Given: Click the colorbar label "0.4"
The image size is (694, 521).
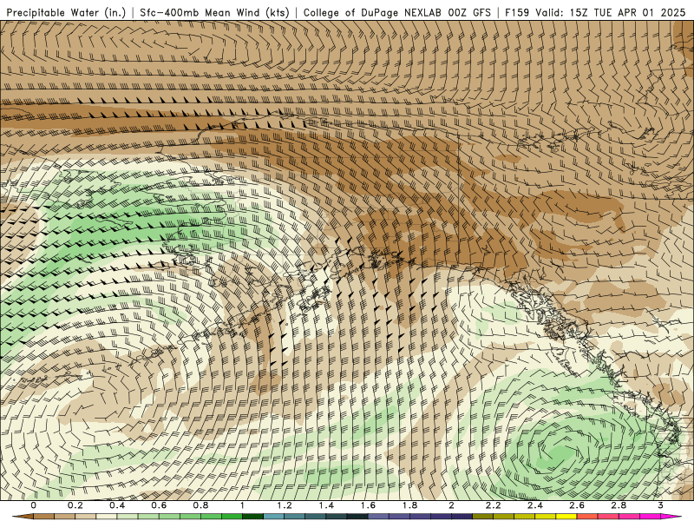Looking at the screenshot, I should click(x=117, y=505).
